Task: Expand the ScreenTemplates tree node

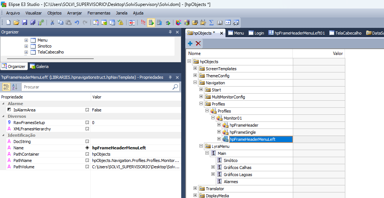Action: [195, 68]
